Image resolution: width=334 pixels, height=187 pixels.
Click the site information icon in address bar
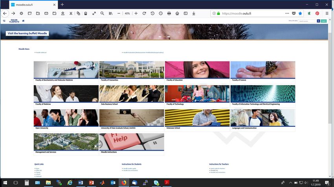[214, 13]
